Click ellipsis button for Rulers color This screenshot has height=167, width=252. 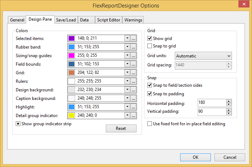[x=133, y=81]
